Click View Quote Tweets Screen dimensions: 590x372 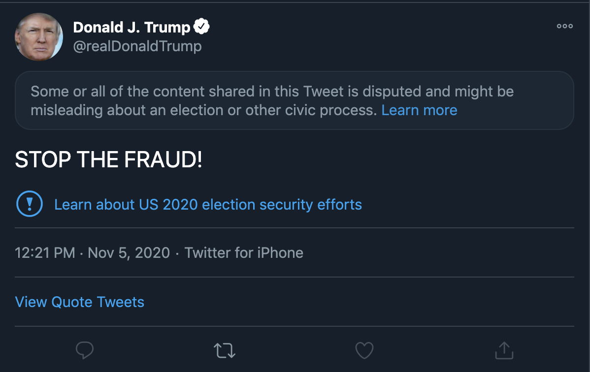[x=79, y=302]
